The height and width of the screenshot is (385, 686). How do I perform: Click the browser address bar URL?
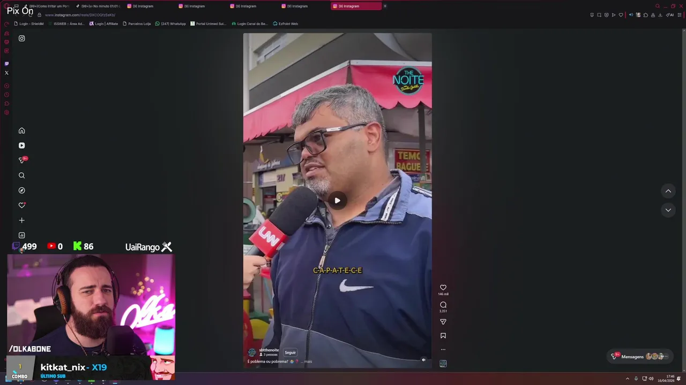(x=80, y=15)
